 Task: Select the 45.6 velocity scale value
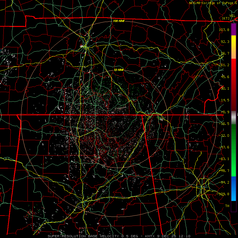click(225, 77)
